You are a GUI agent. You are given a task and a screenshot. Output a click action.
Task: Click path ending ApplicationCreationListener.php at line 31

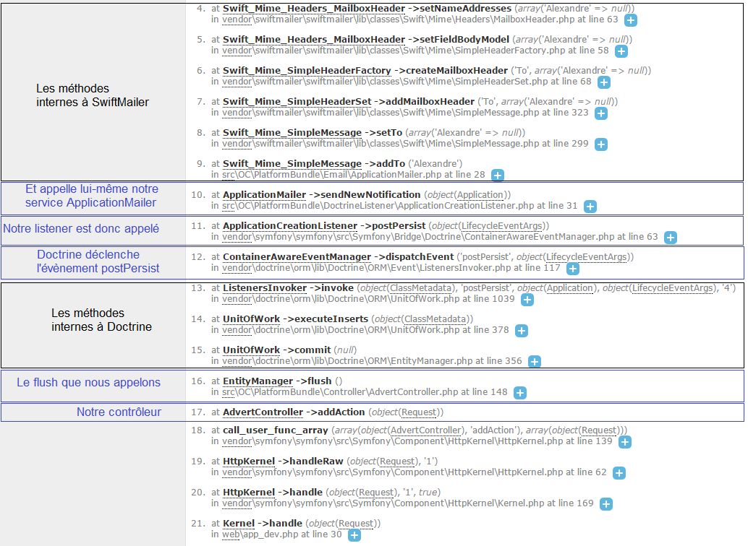pyautogui.click(x=378, y=205)
